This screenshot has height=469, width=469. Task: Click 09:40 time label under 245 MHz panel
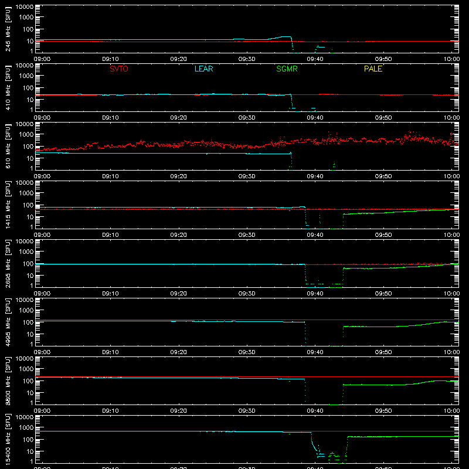point(315,59)
